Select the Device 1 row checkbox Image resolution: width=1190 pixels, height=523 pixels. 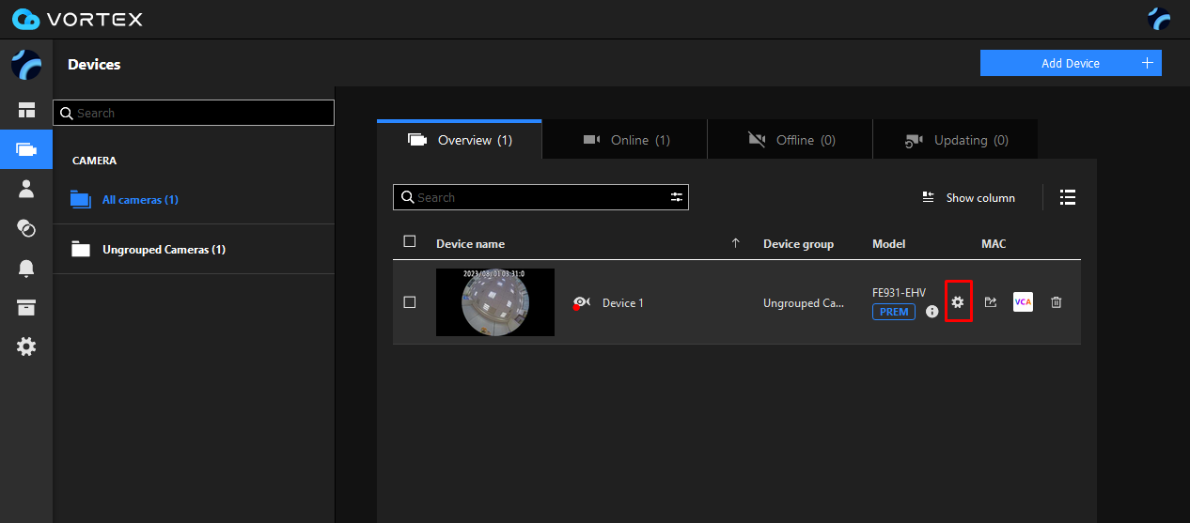pyautogui.click(x=410, y=302)
